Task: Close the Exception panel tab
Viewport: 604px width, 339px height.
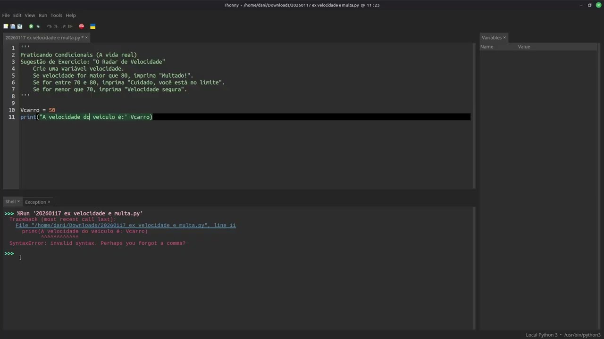Action: pyautogui.click(x=49, y=202)
